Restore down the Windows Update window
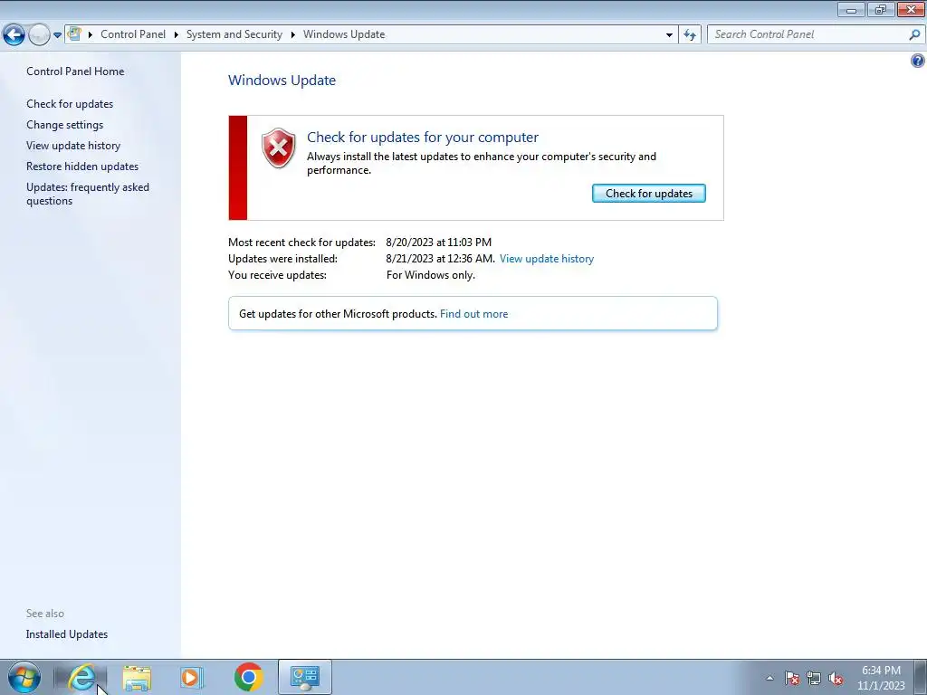This screenshot has width=927, height=695. pyautogui.click(x=881, y=9)
